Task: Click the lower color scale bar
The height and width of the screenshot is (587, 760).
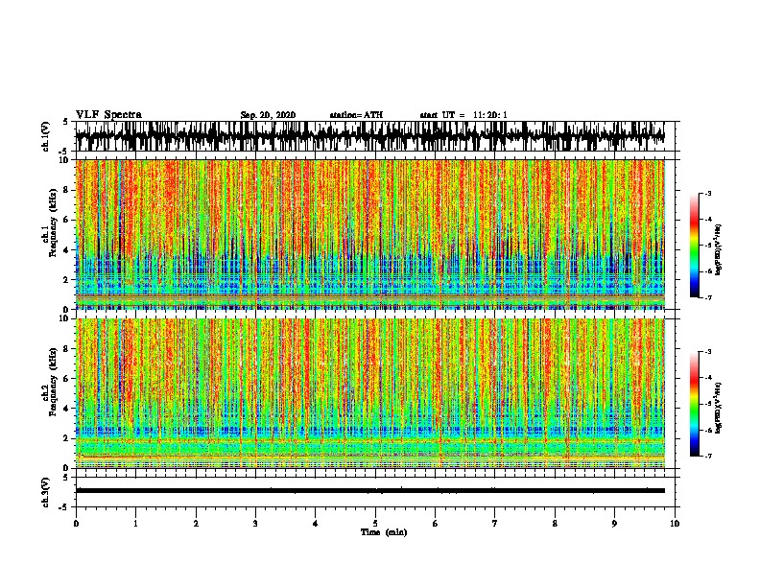Action: point(695,404)
